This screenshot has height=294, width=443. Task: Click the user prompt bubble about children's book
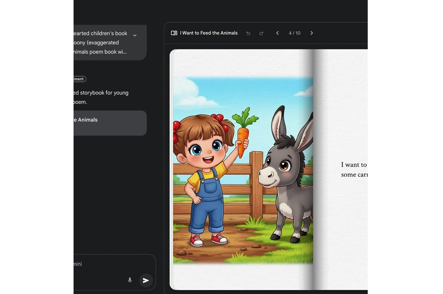click(110, 42)
